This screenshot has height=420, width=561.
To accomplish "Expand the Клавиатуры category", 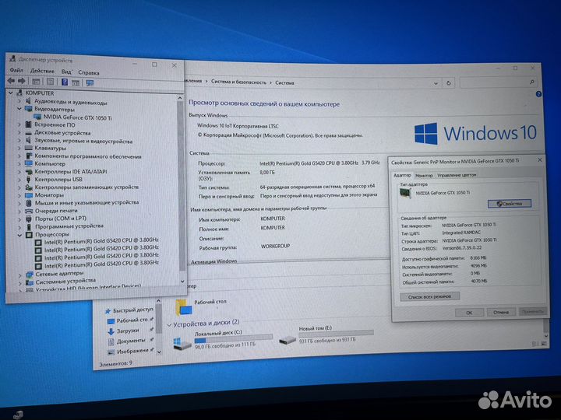I will coord(19,148).
